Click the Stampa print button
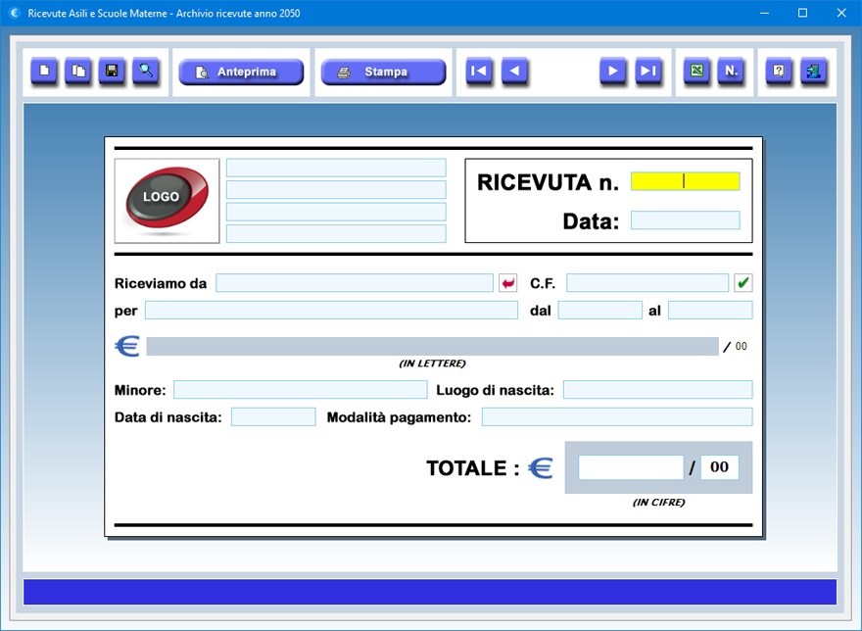Viewport: 862px width, 631px height. click(383, 73)
